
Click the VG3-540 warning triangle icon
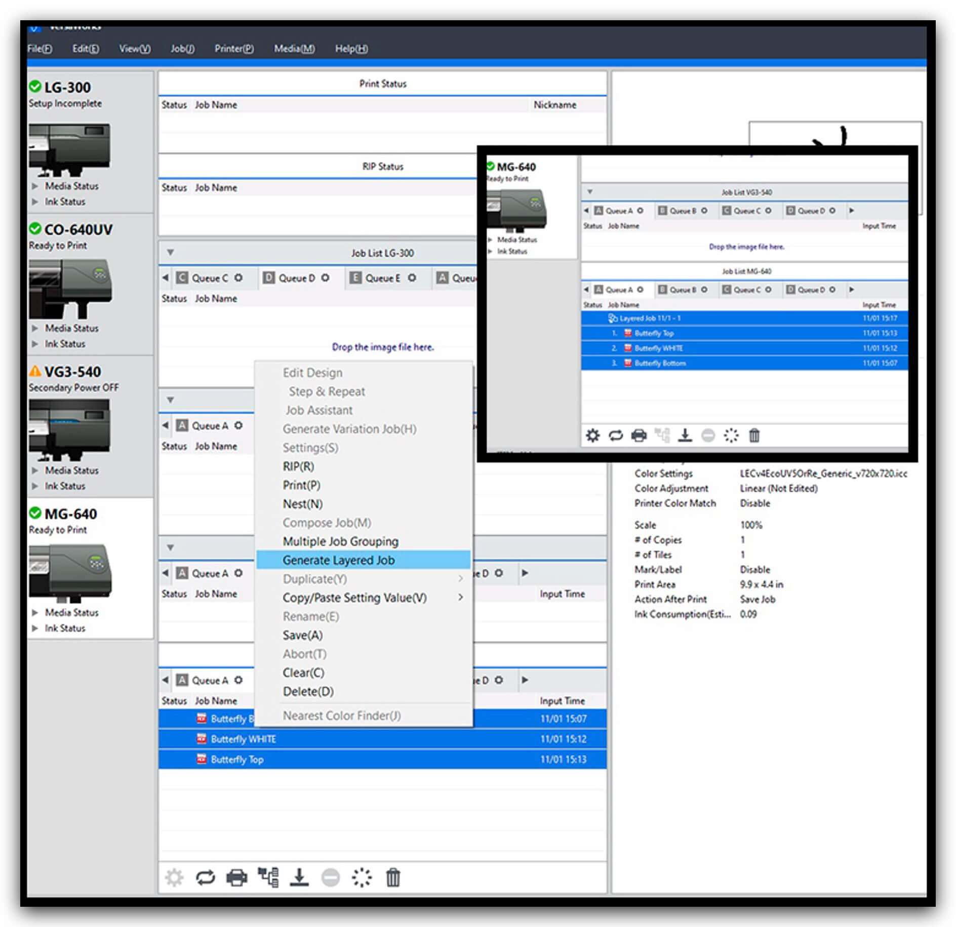point(35,371)
